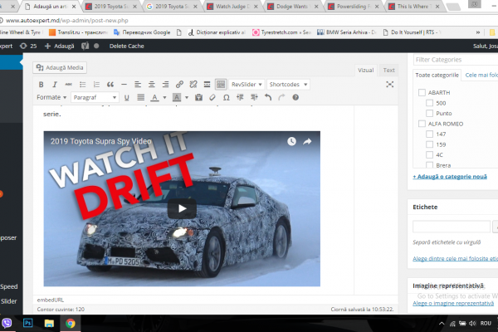Open the Paragraf style dropdown

click(95, 98)
